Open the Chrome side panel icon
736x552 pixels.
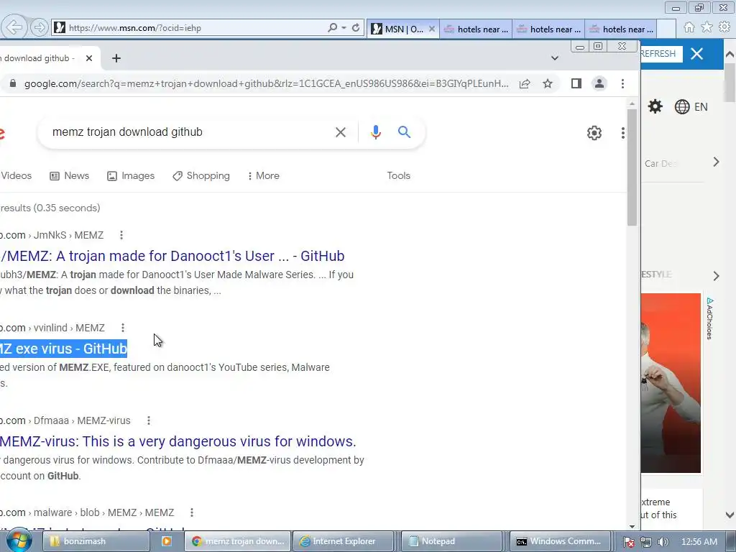576,83
